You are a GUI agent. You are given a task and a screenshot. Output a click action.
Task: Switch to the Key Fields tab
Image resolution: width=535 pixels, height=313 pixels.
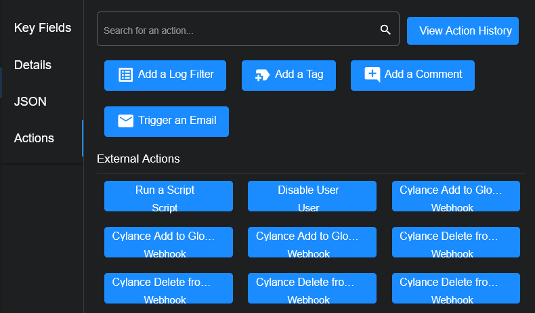(42, 28)
